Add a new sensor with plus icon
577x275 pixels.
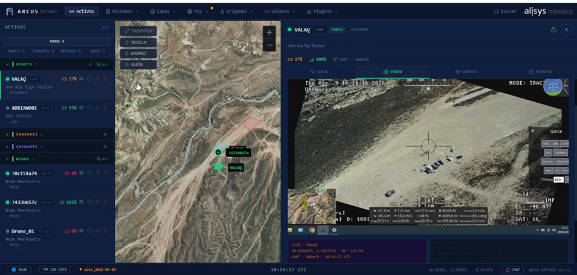click(105, 134)
